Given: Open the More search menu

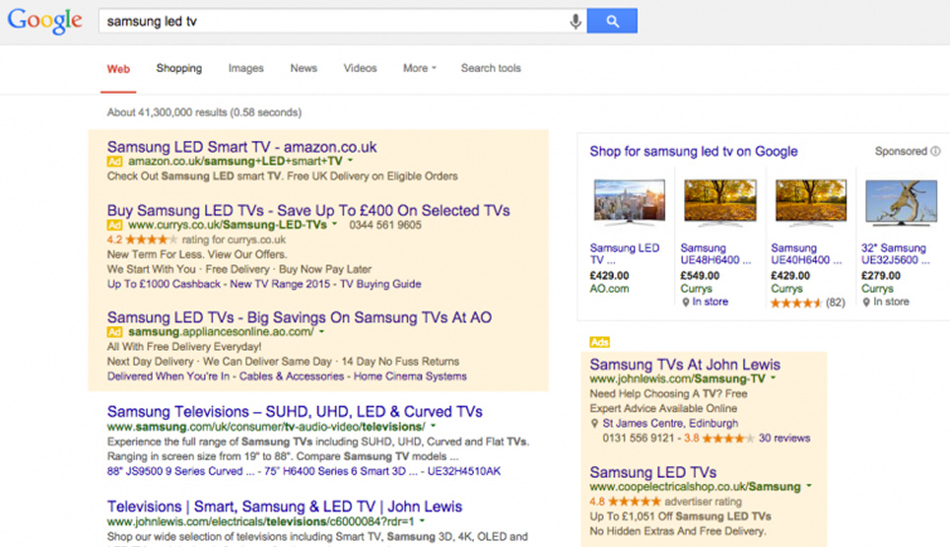Looking at the screenshot, I should [x=419, y=68].
